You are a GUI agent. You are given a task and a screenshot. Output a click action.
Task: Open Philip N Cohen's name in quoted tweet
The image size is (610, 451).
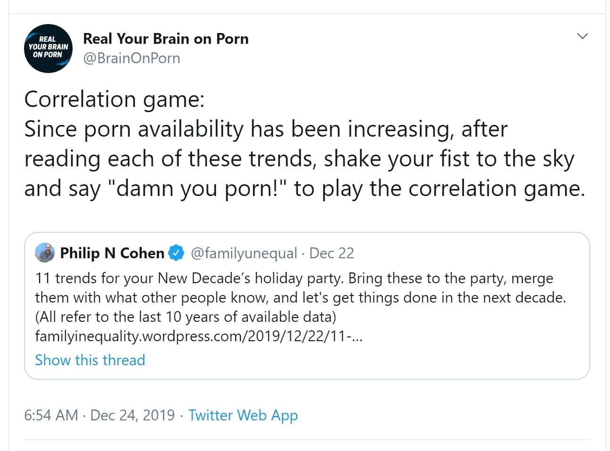(x=112, y=253)
